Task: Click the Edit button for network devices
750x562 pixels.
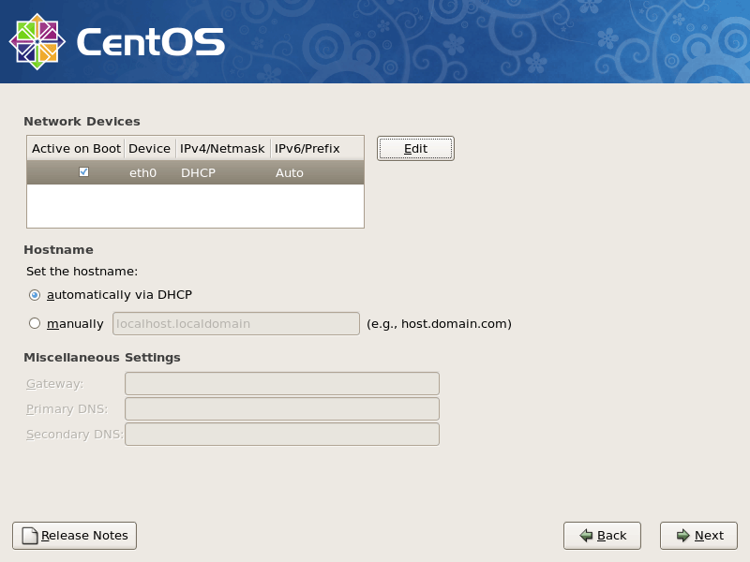Action: pyautogui.click(x=415, y=147)
